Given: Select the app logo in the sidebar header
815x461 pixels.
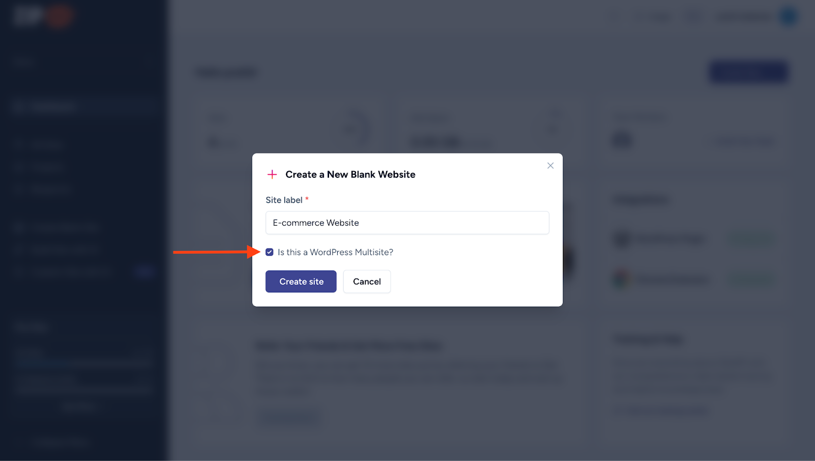Looking at the screenshot, I should coord(42,16).
